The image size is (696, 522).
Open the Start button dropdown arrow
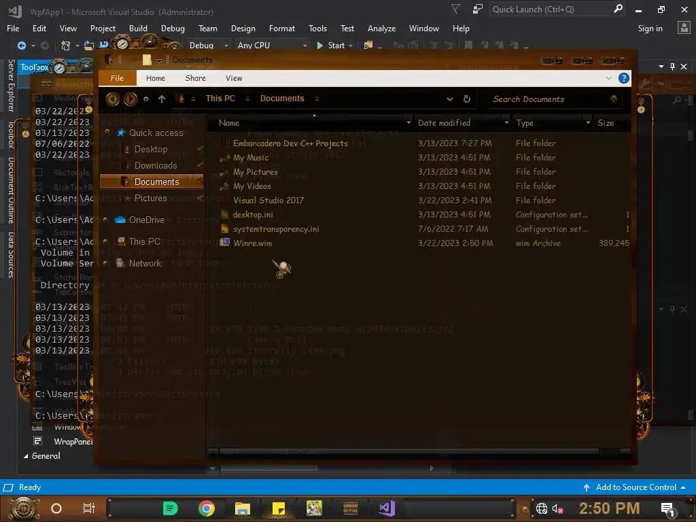(x=351, y=46)
